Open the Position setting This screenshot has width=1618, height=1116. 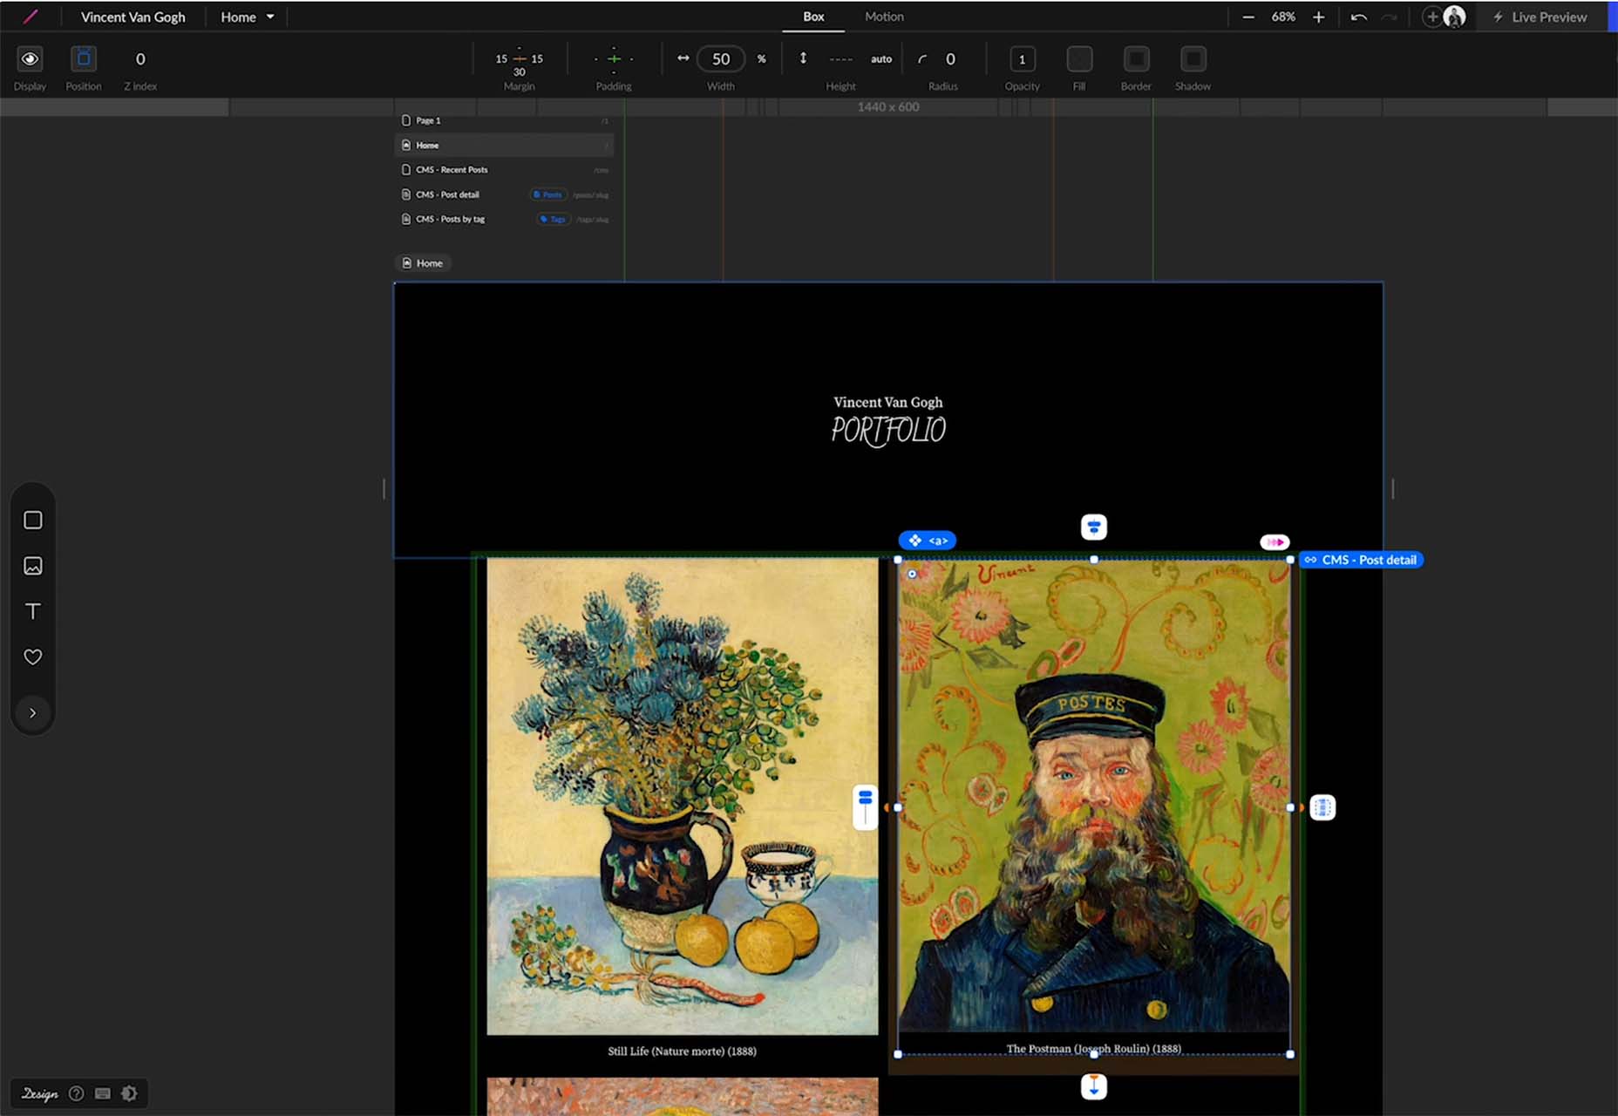(x=84, y=59)
